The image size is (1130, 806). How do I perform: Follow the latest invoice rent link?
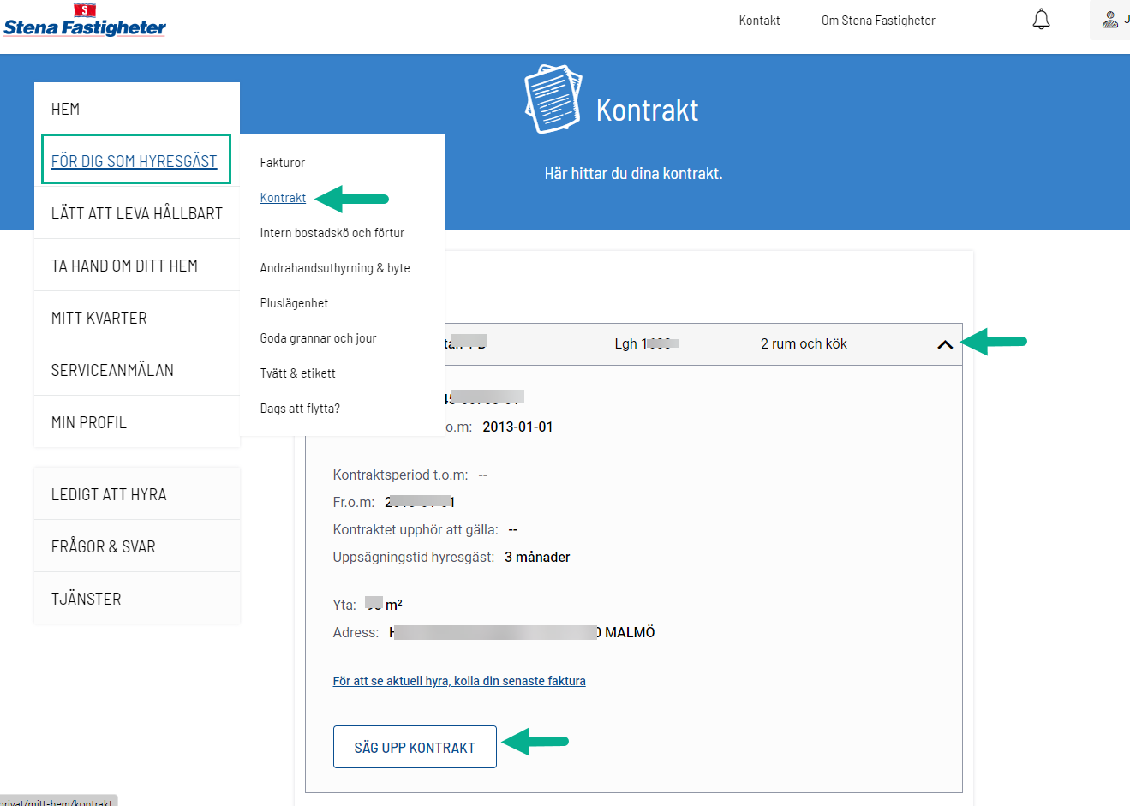[459, 681]
